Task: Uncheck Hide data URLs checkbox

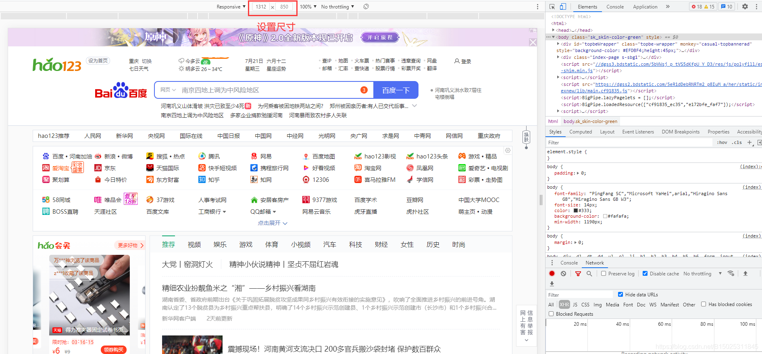Action: click(620, 294)
